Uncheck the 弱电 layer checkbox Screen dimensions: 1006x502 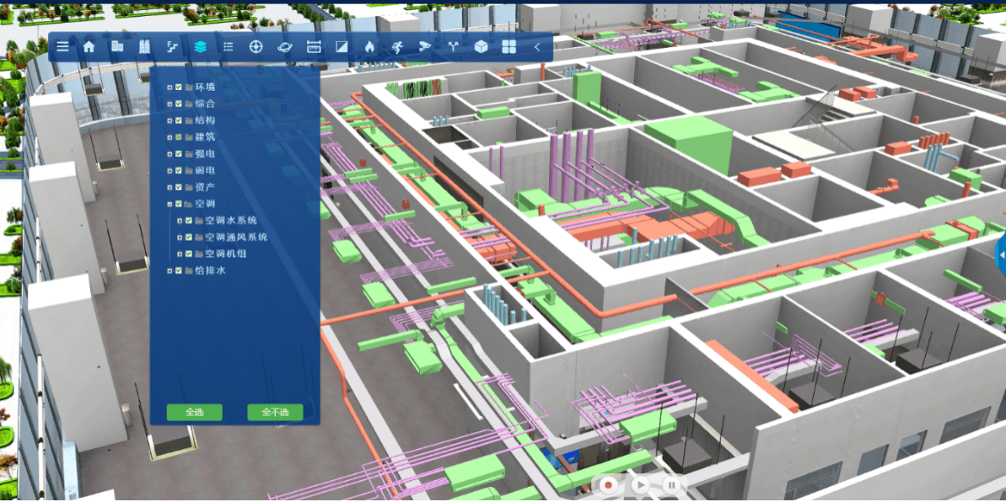[x=179, y=170]
